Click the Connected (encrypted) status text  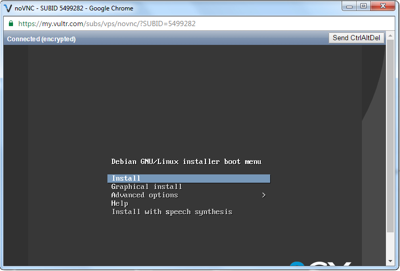coord(41,39)
